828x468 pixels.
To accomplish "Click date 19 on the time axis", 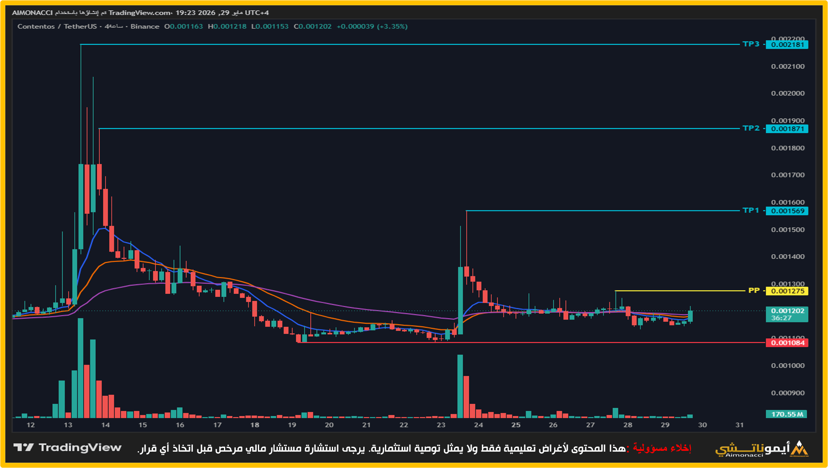I will (x=292, y=425).
